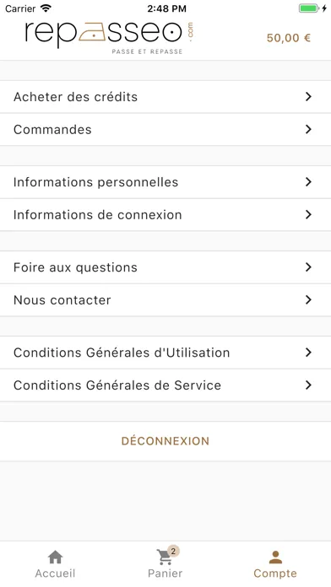The width and height of the screenshot is (331, 587).
Task: Tap the clock in status bar
Action: pos(166,8)
